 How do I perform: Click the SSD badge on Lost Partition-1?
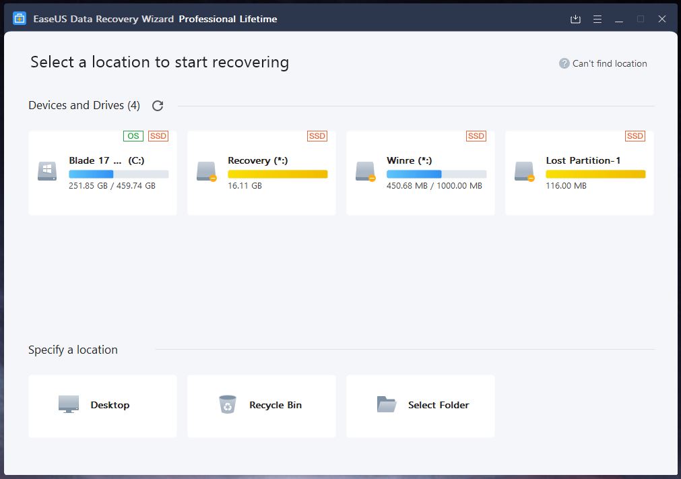point(635,136)
